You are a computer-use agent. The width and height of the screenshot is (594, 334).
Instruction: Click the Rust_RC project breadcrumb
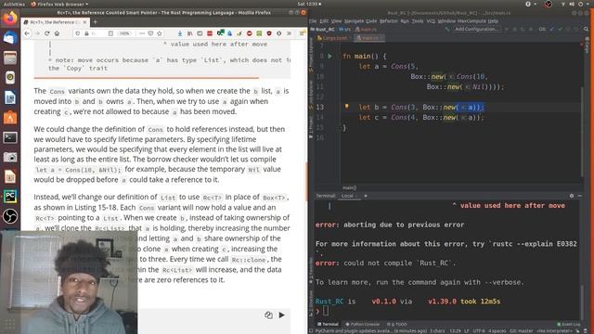click(322, 29)
